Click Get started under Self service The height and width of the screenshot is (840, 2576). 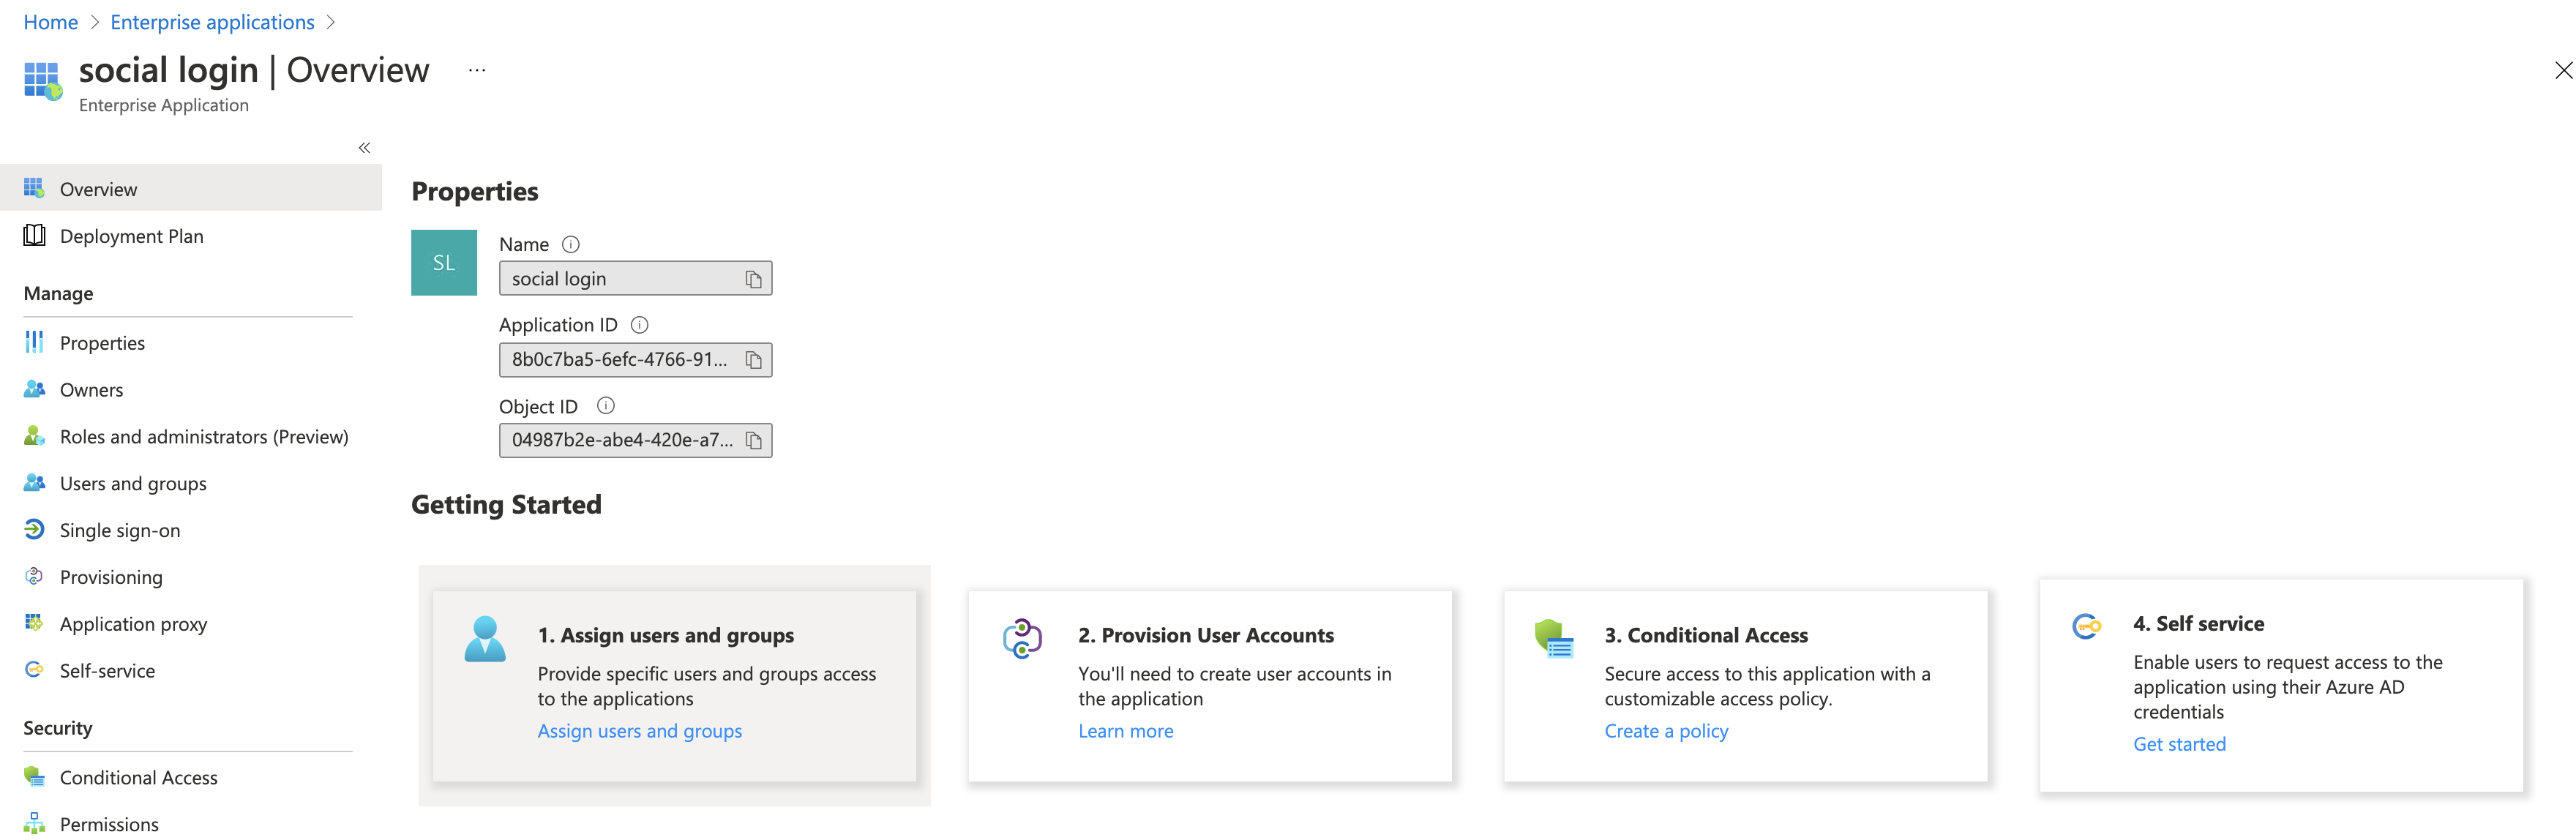pos(2179,744)
